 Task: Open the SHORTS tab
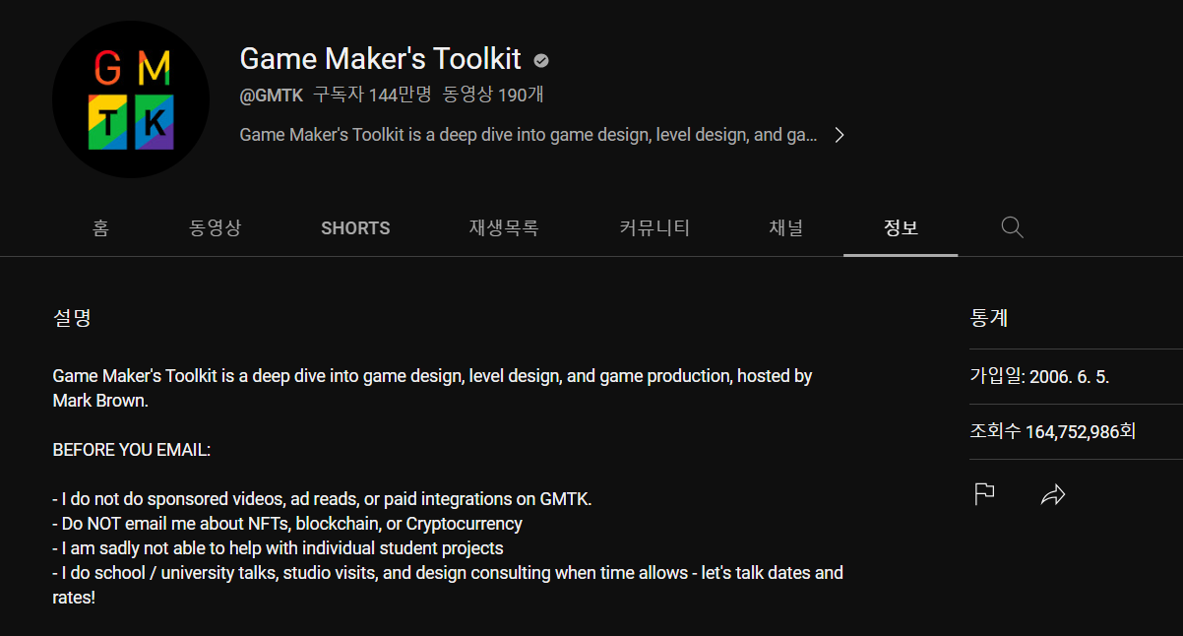[355, 227]
